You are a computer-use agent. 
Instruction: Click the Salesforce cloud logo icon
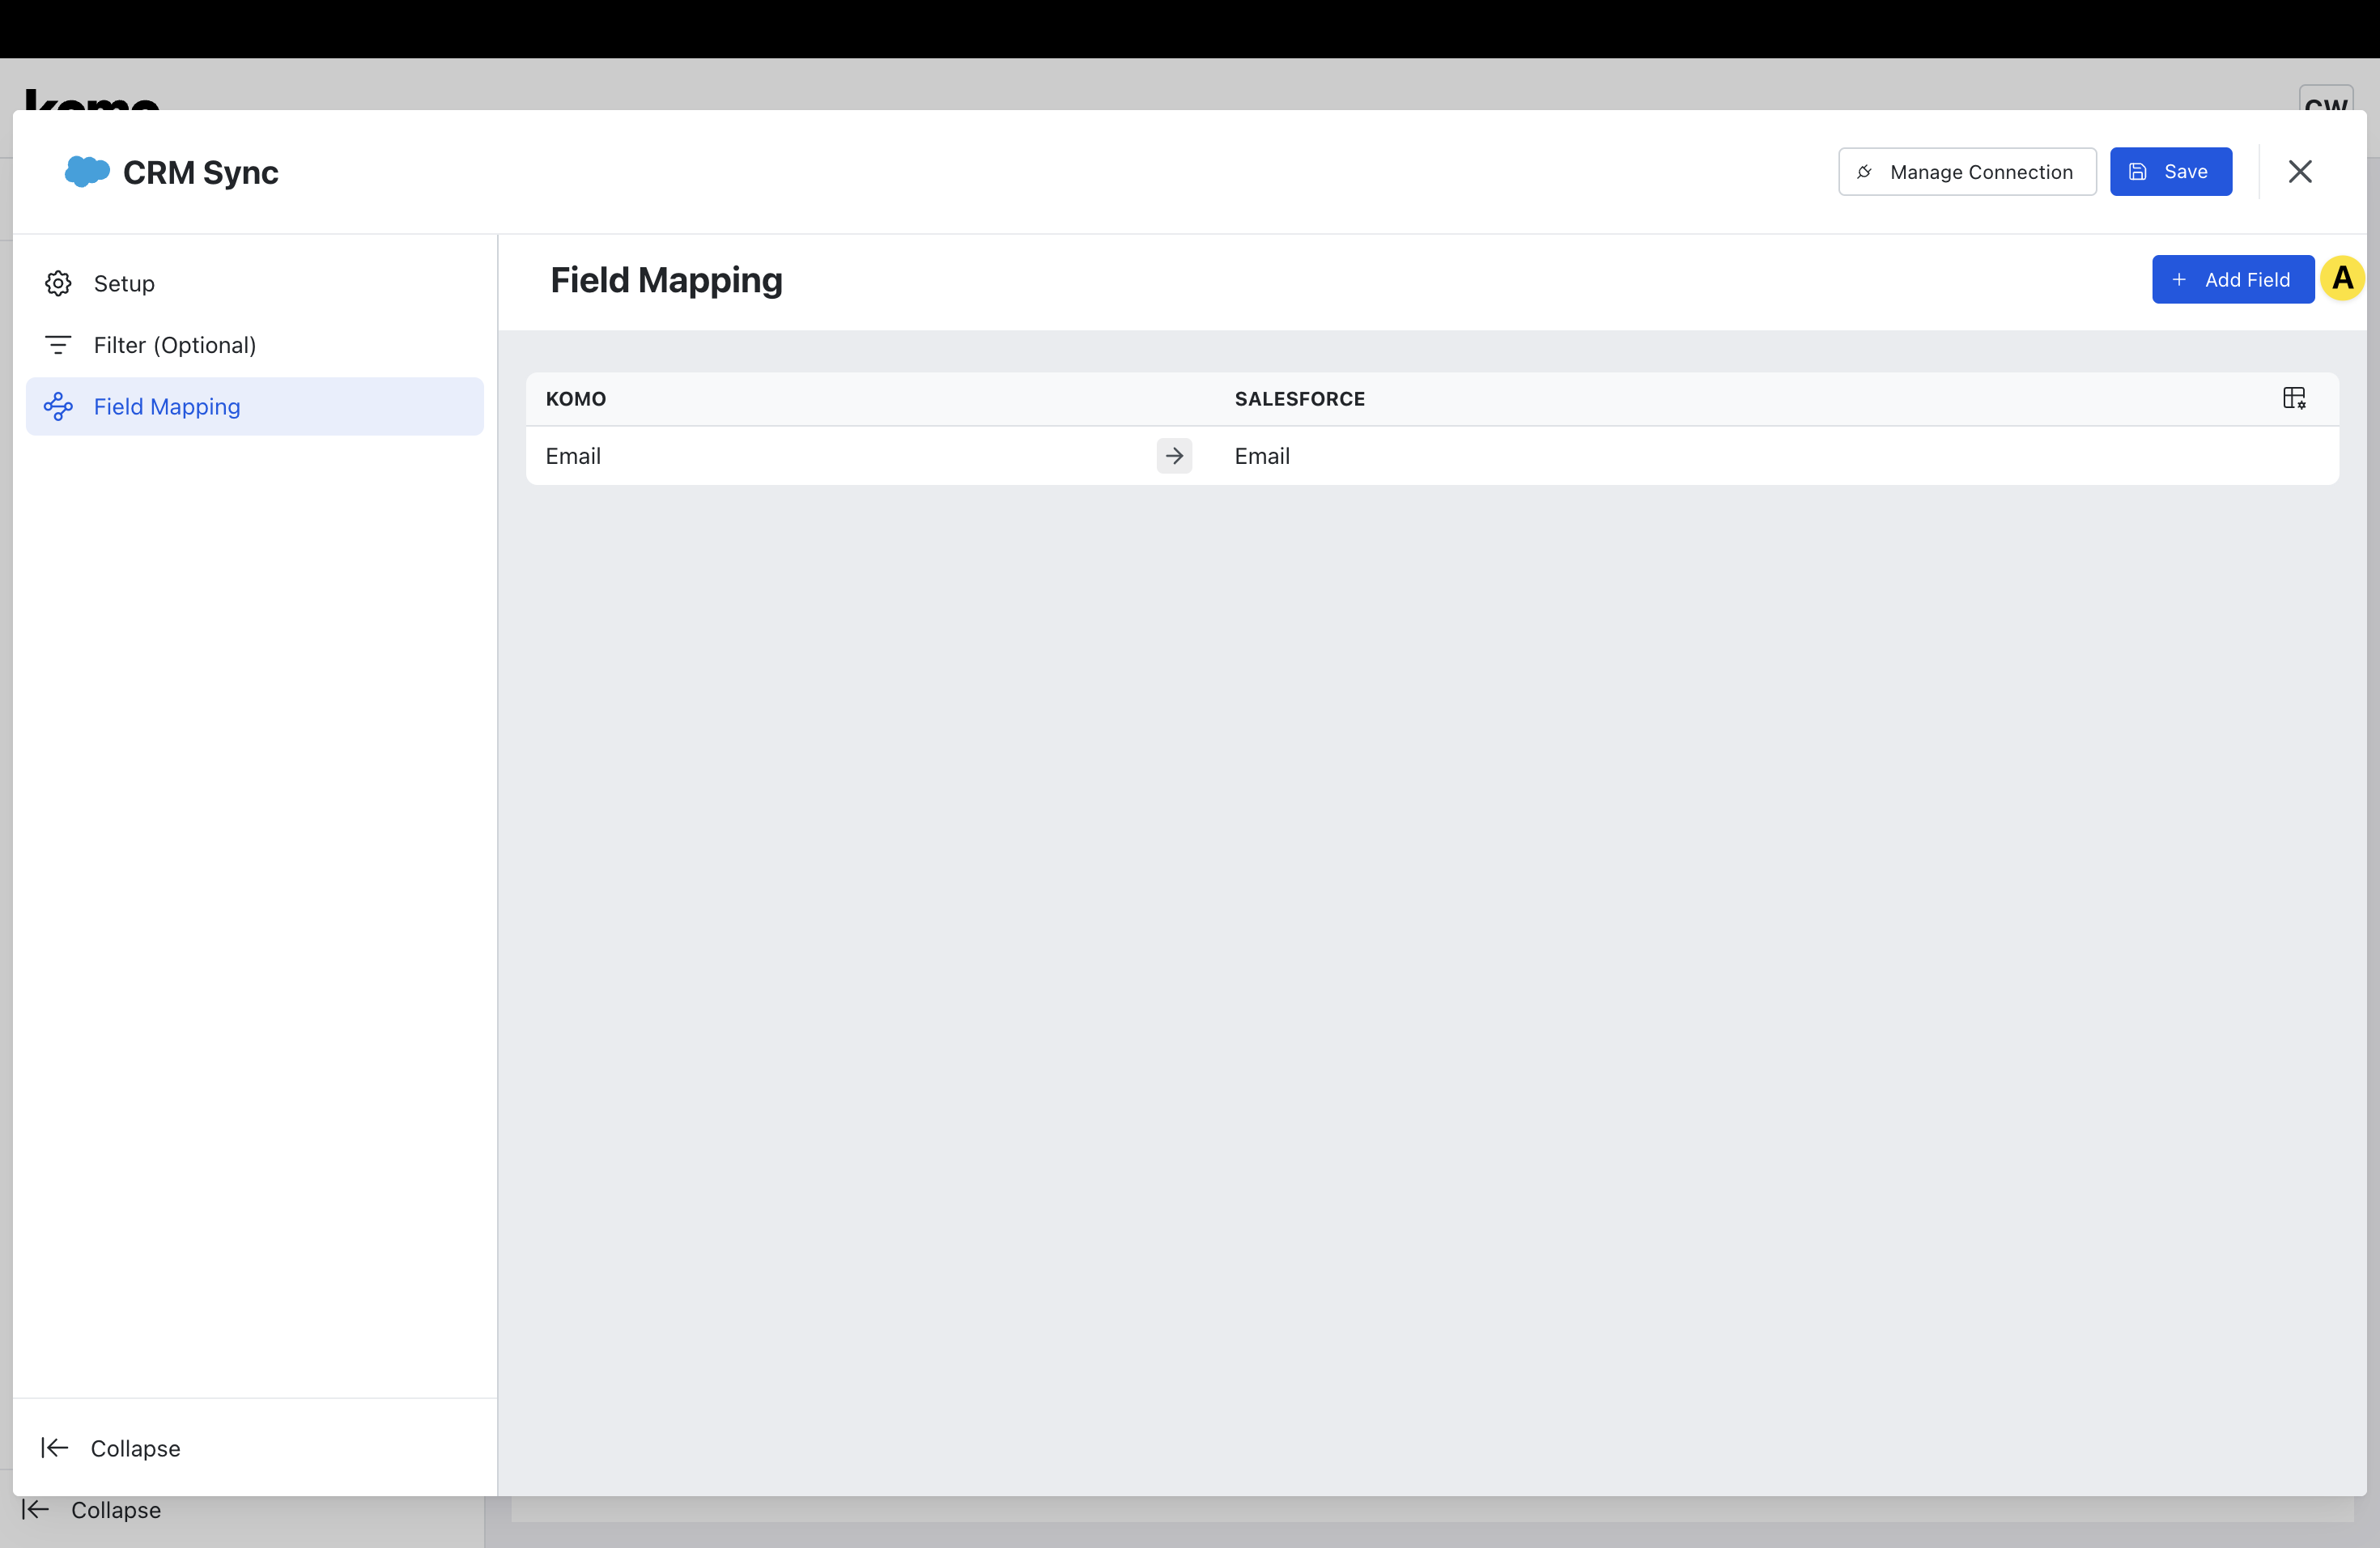pyautogui.click(x=87, y=171)
